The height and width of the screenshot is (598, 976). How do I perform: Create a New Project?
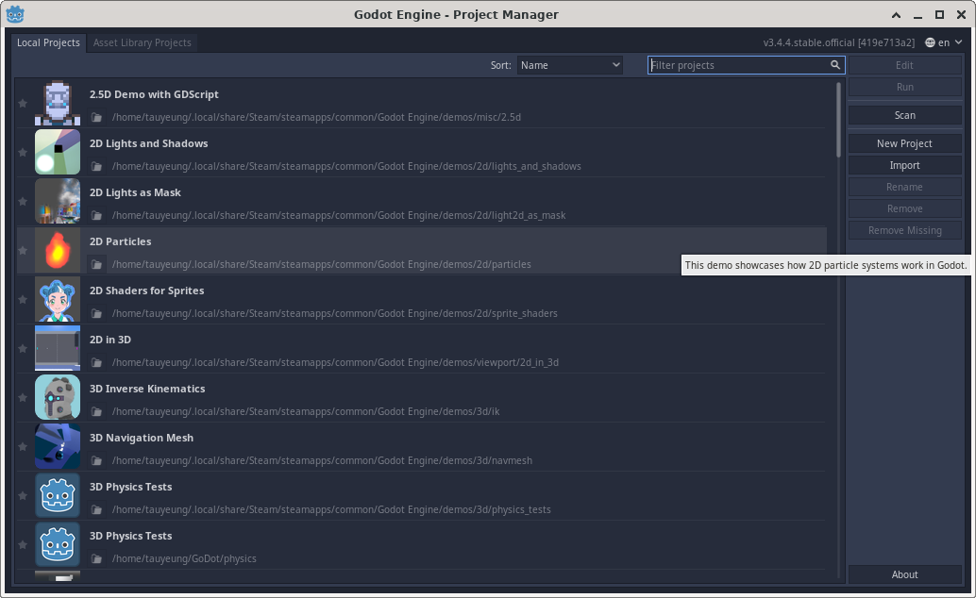(904, 143)
